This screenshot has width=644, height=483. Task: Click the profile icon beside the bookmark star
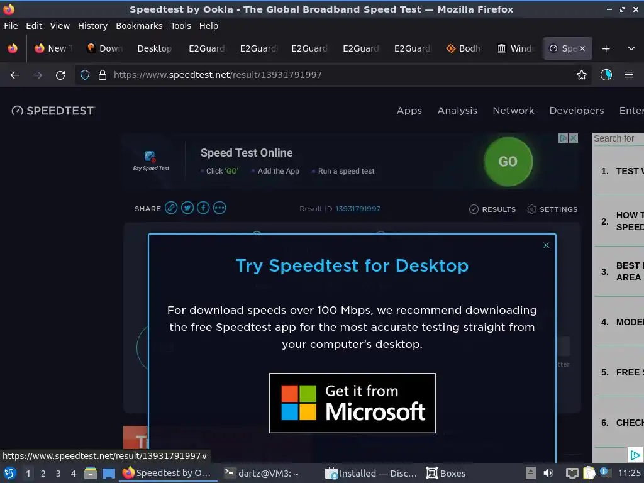(606, 75)
